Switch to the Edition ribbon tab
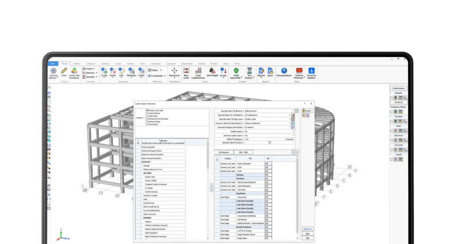The image size is (453, 244). 77,64
